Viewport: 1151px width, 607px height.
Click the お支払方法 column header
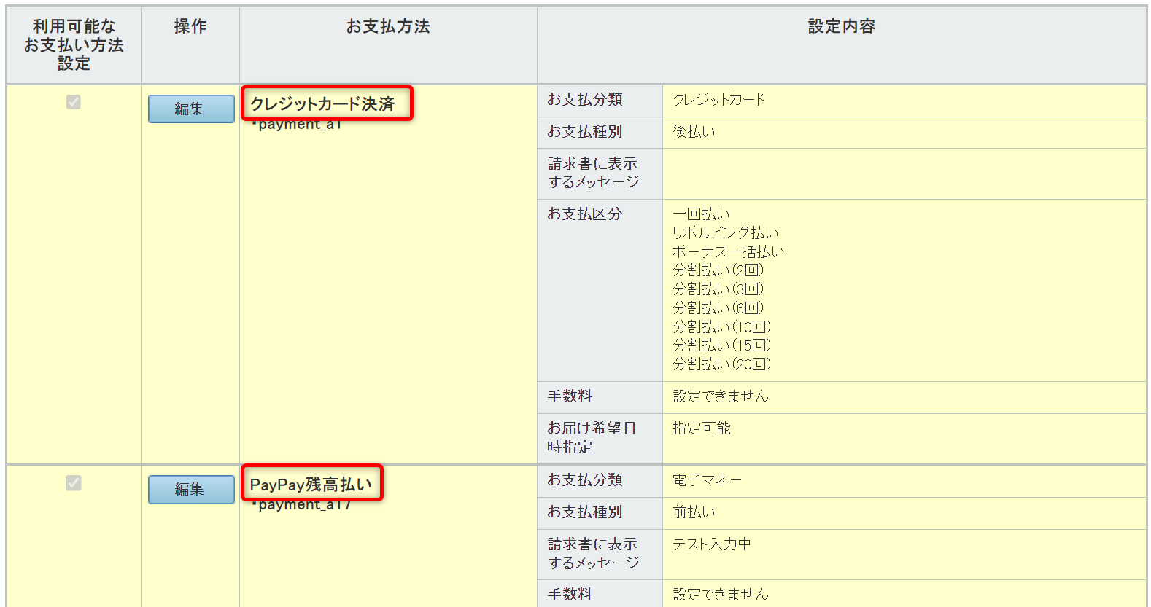point(388,27)
